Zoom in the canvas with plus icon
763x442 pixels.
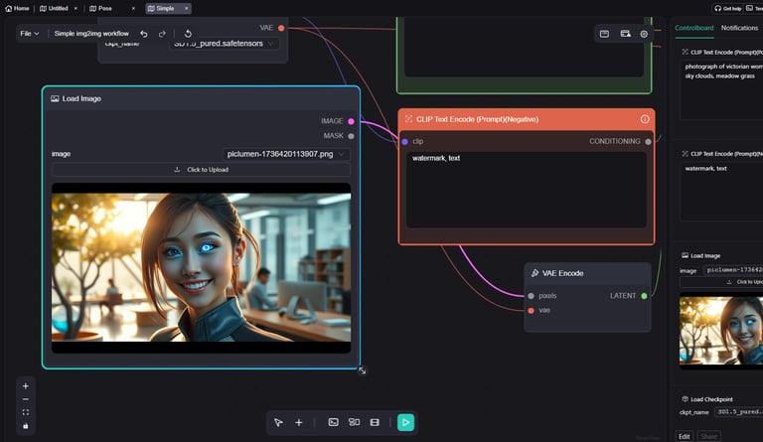(25, 386)
